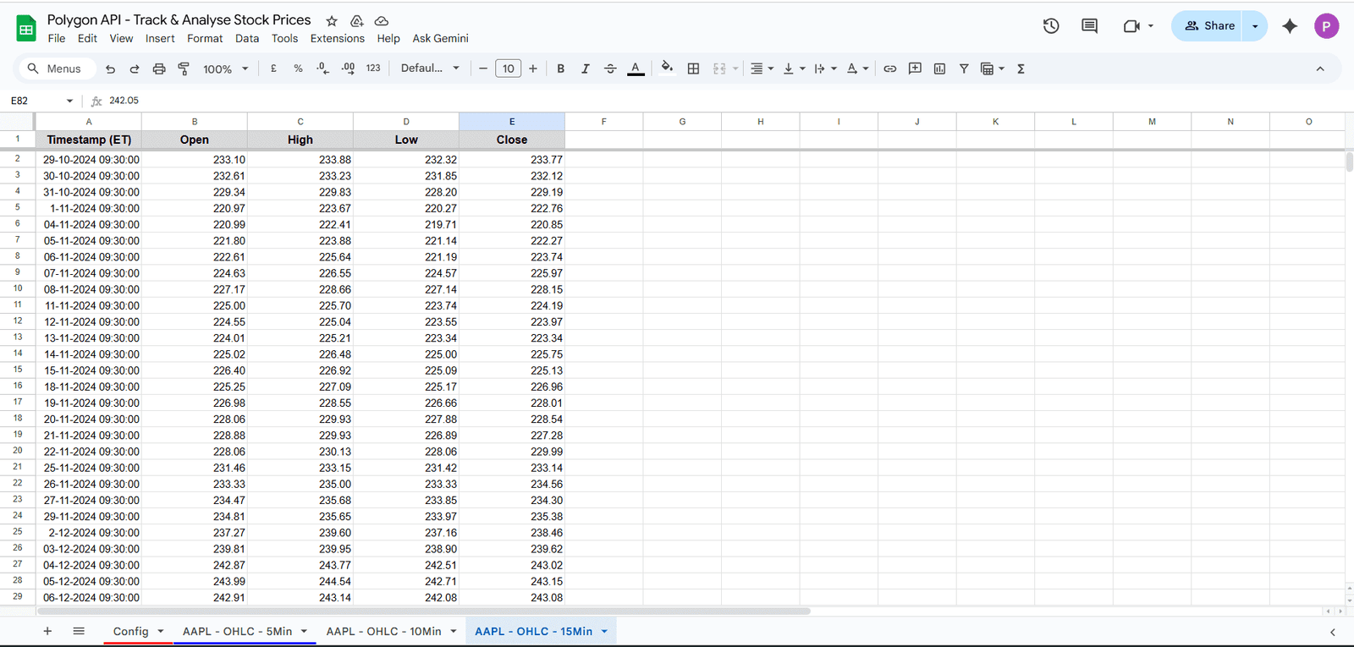Screen dimensions: 1354x647
Task: Open version history clock icon
Action: click(x=1051, y=26)
